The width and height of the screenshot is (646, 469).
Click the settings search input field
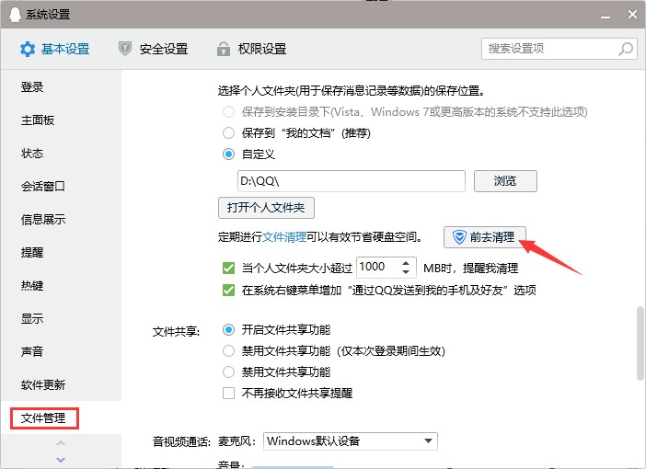[548, 48]
